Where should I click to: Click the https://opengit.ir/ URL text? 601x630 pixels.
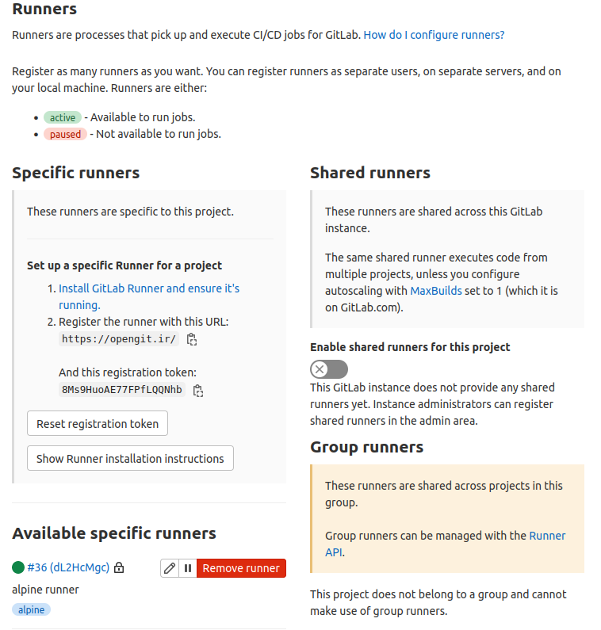point(119,339)
